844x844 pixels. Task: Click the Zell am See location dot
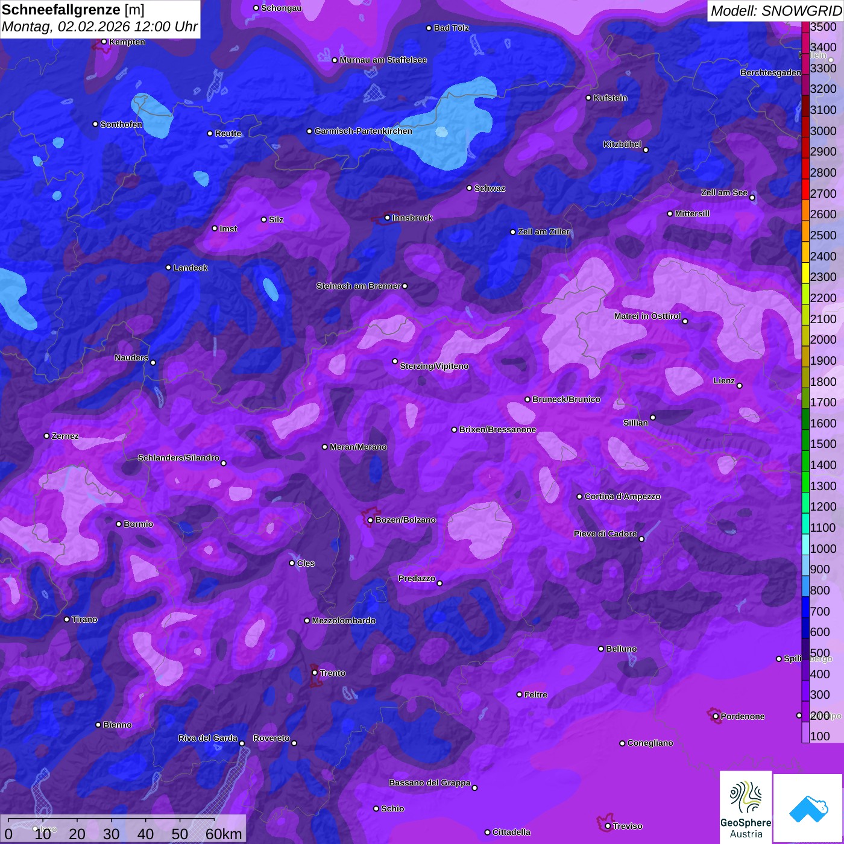(x=752, y=198)
